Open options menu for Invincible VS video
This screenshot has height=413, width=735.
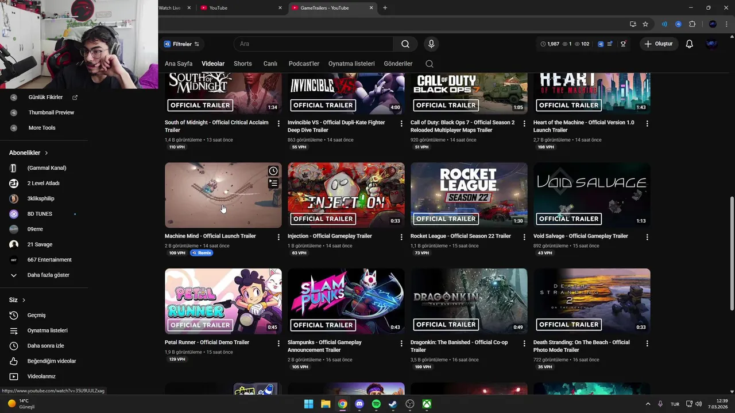(401, 123)
